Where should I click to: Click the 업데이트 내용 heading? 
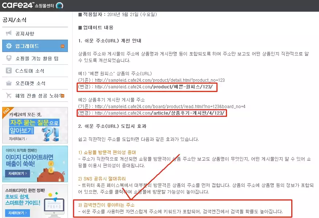click(x=96, y=27)
